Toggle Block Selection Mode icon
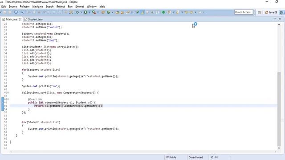The height and width of the screenshot is (160, 285). pos(152,12)
